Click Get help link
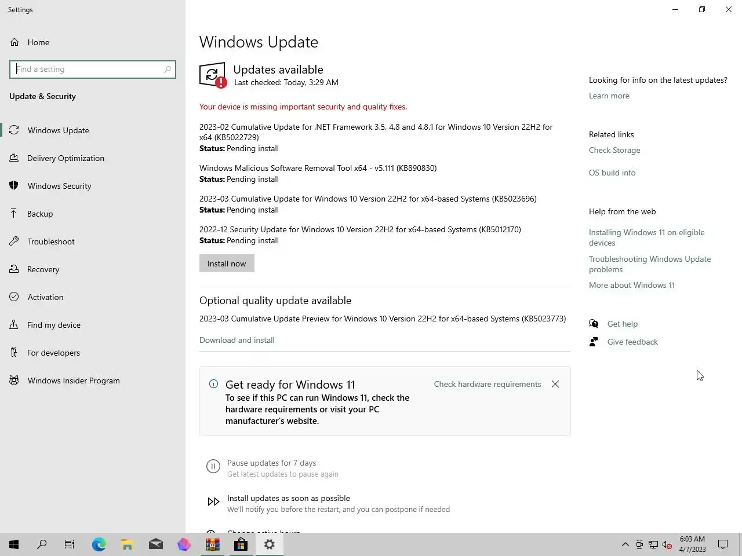 (623, 324)
